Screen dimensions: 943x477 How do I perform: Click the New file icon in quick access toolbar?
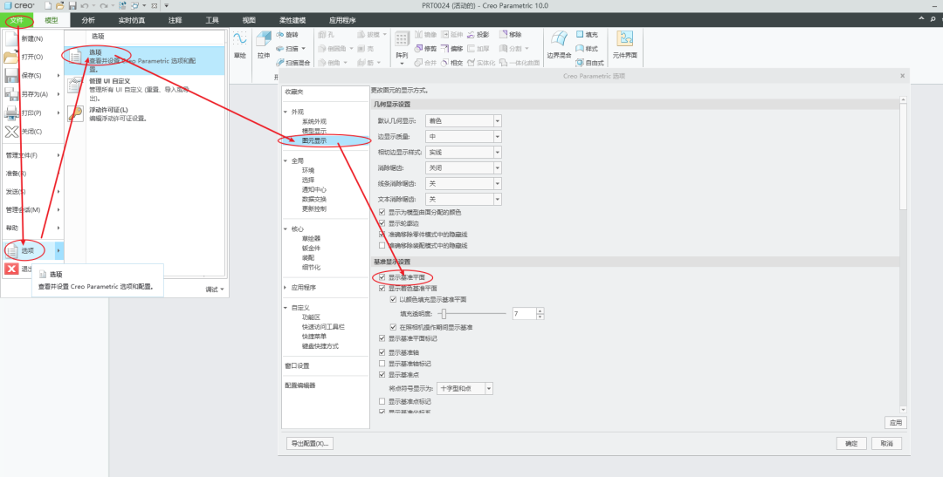click(x=48, y=5)
